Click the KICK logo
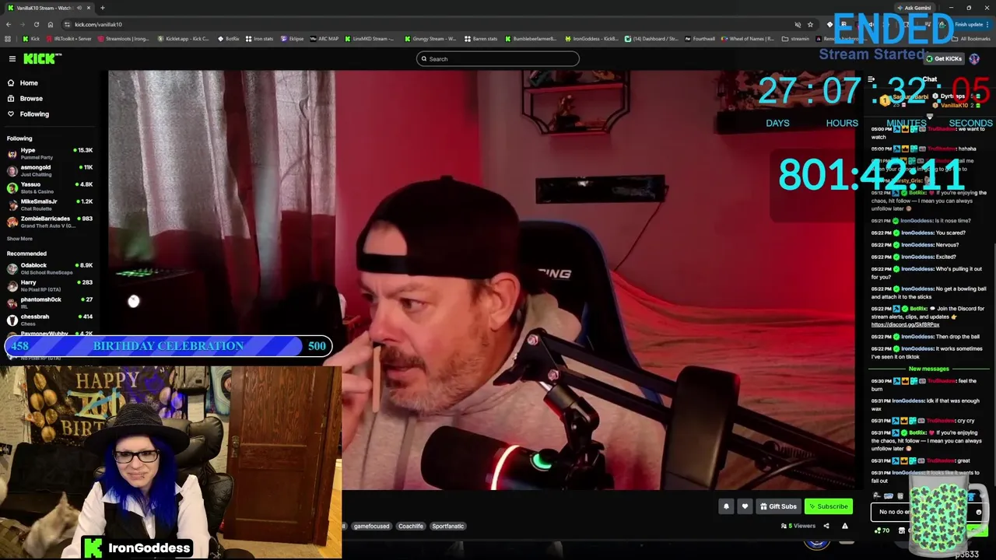 point(41,59)
